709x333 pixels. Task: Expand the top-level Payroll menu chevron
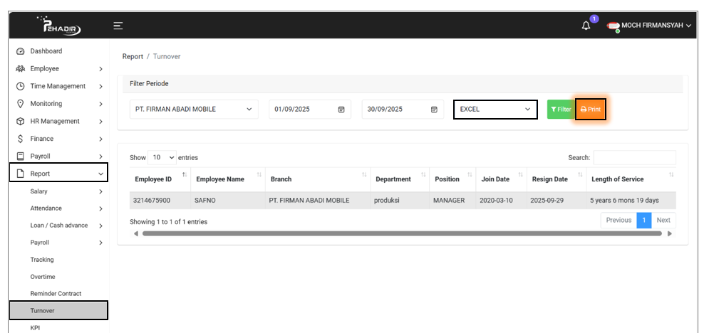pos(100,157)
